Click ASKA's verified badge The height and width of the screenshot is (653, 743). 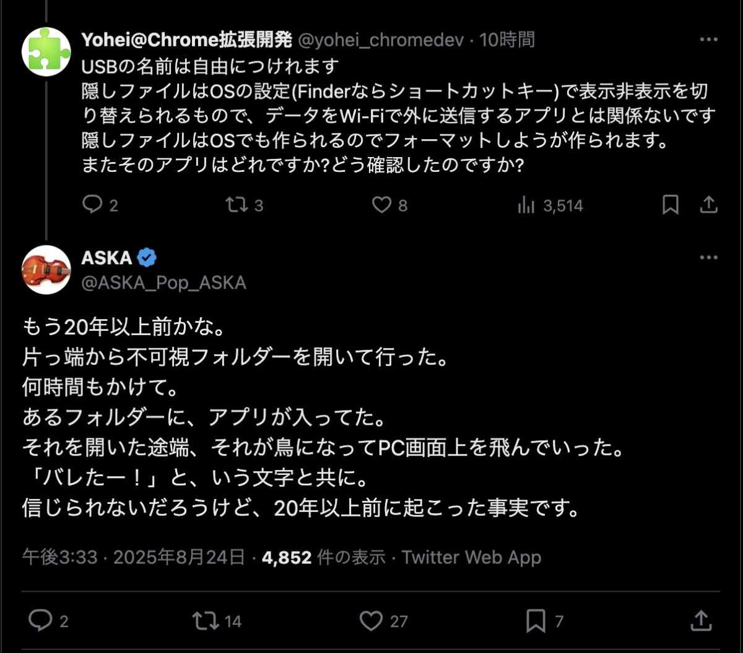pos(147,258)
